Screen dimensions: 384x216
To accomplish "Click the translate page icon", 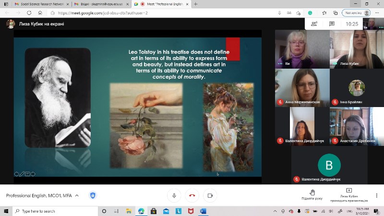I will coord(289,13).
